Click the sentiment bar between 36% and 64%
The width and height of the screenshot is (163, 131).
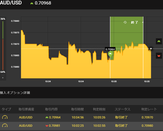[3, 45]
